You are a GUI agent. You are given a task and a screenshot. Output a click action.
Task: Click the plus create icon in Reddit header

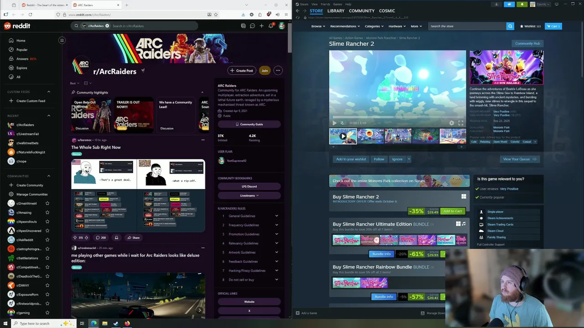[x=261, y=26]
